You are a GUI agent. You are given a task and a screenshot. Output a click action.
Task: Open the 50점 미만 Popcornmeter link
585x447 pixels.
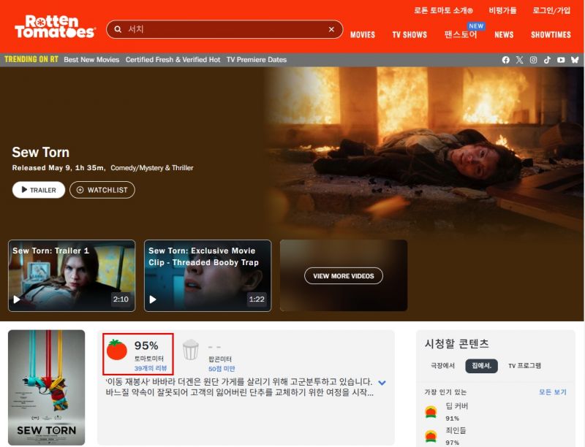[222, 369]
